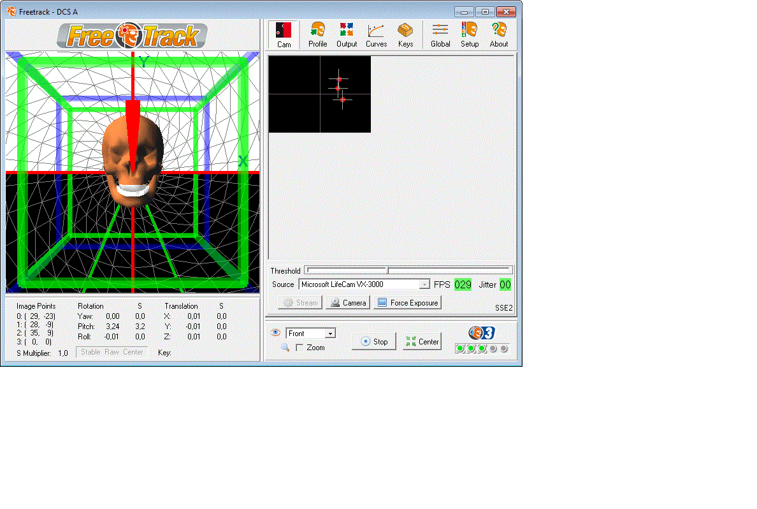Open the Curves tab

[x=376, y=35]
